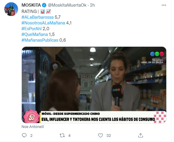Click the retweet count 4
This screenshot has width=174, height=142.
pos(69,136)
